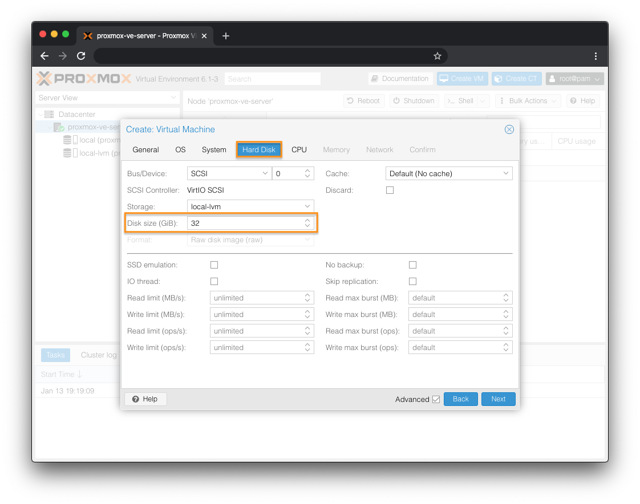Click the Write limit (MB/s) field

point(262,315)
